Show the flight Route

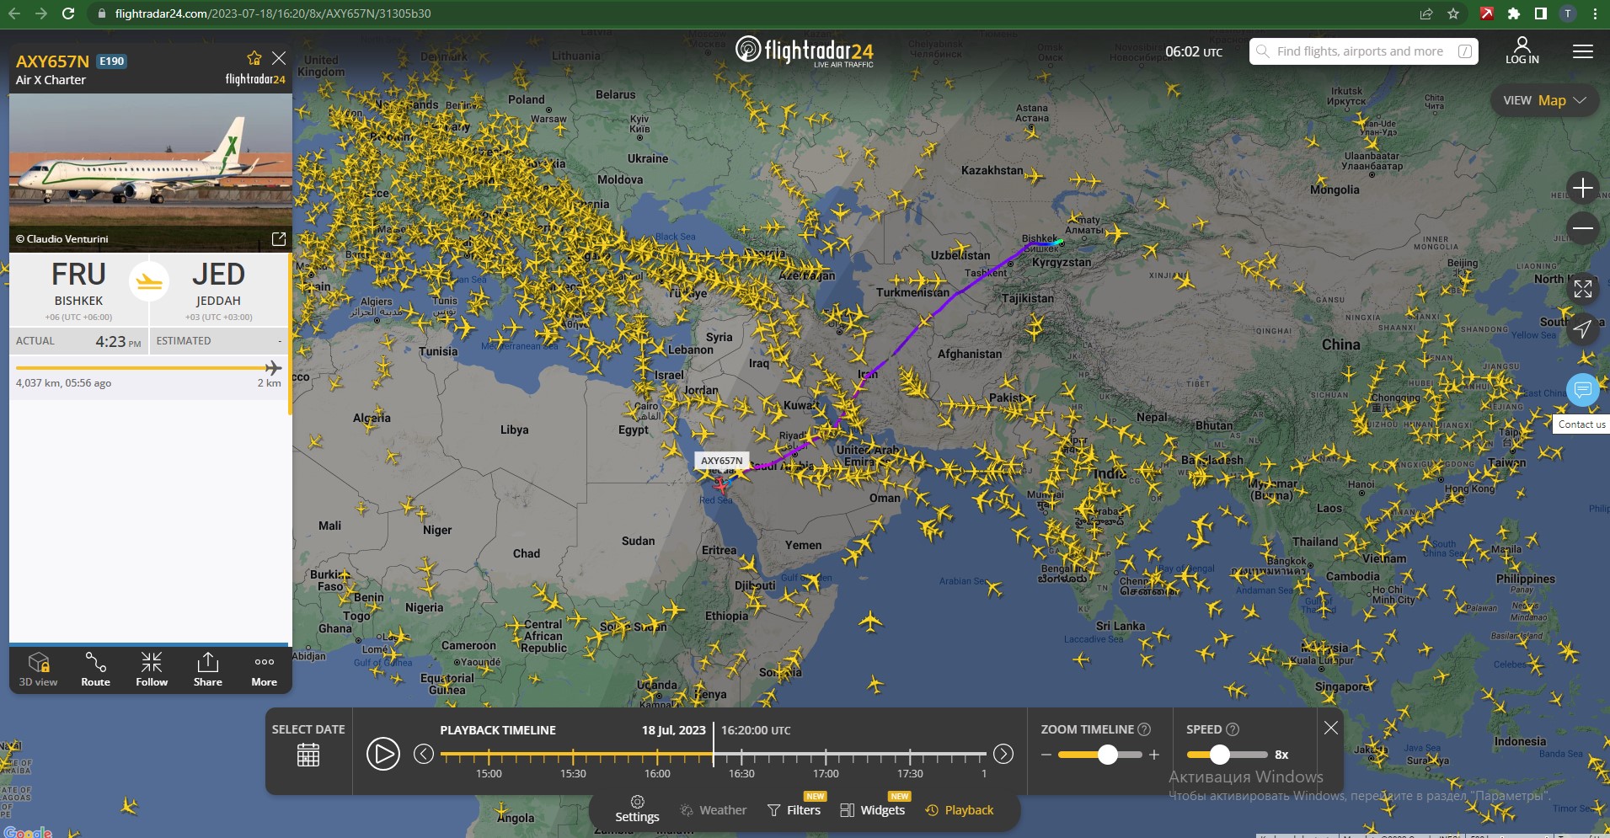pyautogui.click(x=95, y=670)
